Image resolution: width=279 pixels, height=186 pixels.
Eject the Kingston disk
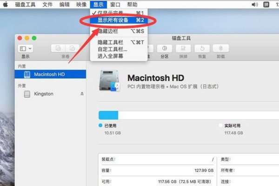pyautogui.click(x=82, y=93)
